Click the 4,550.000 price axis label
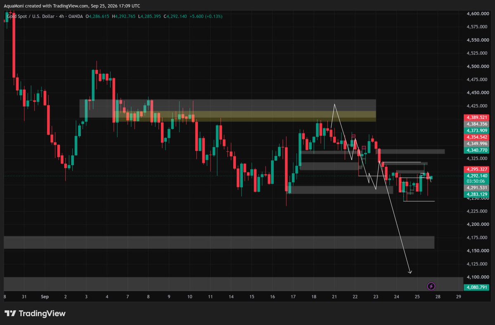Viewport: 495px width, 325px height. pos(478,40)
